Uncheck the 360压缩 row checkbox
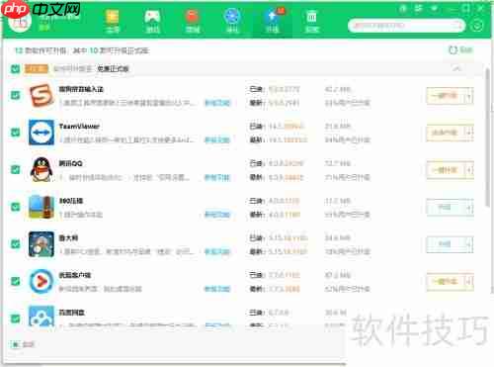The height and width of the screenshot is (367, 494). (15, 207)
